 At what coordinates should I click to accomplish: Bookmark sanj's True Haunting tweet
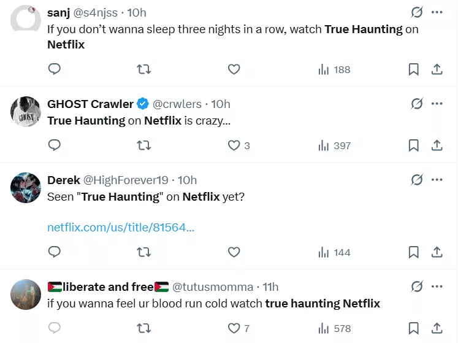pos(414,69)
